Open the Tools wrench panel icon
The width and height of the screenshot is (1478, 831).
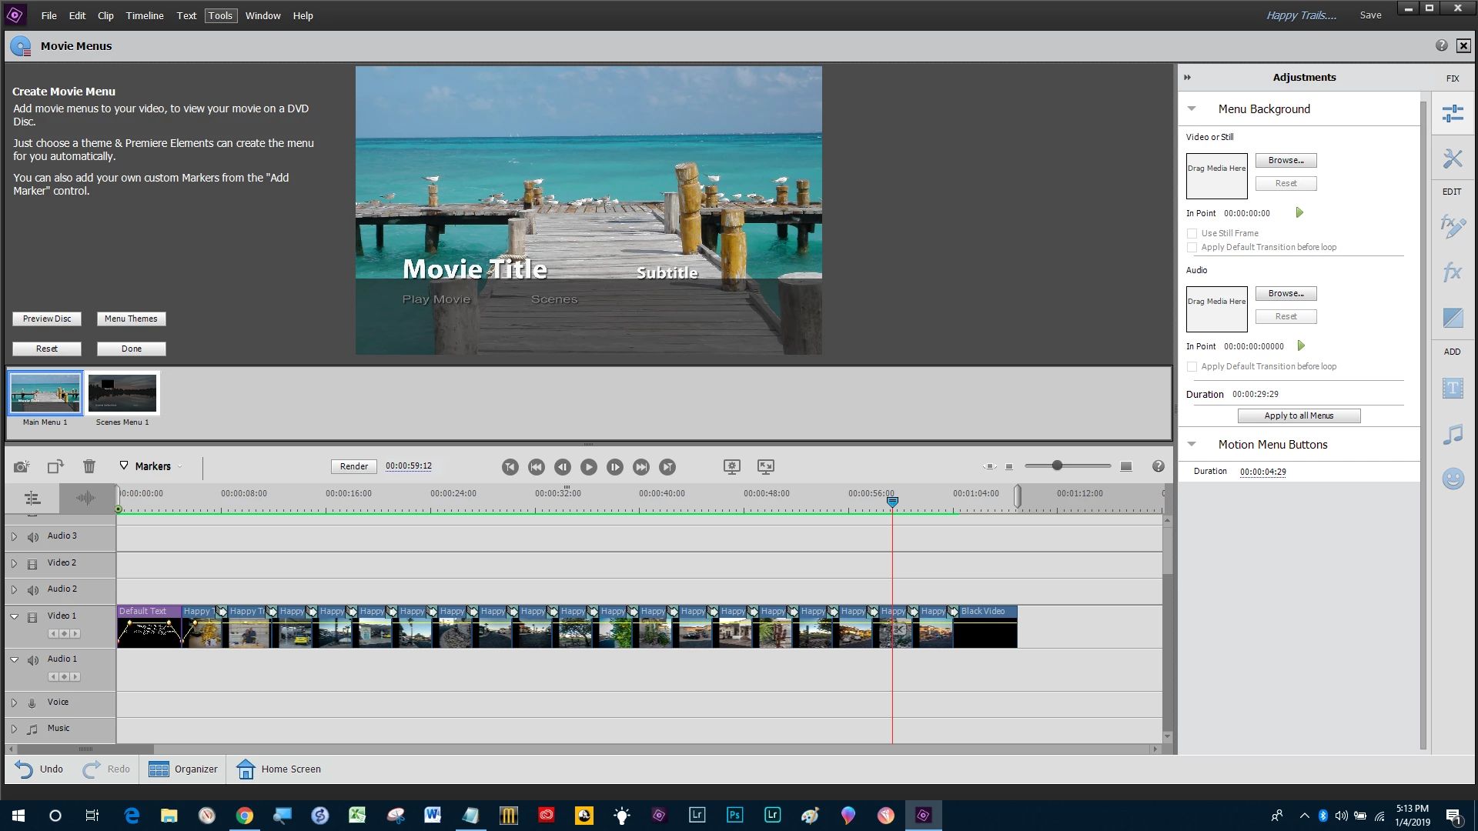pos(1453,159)
